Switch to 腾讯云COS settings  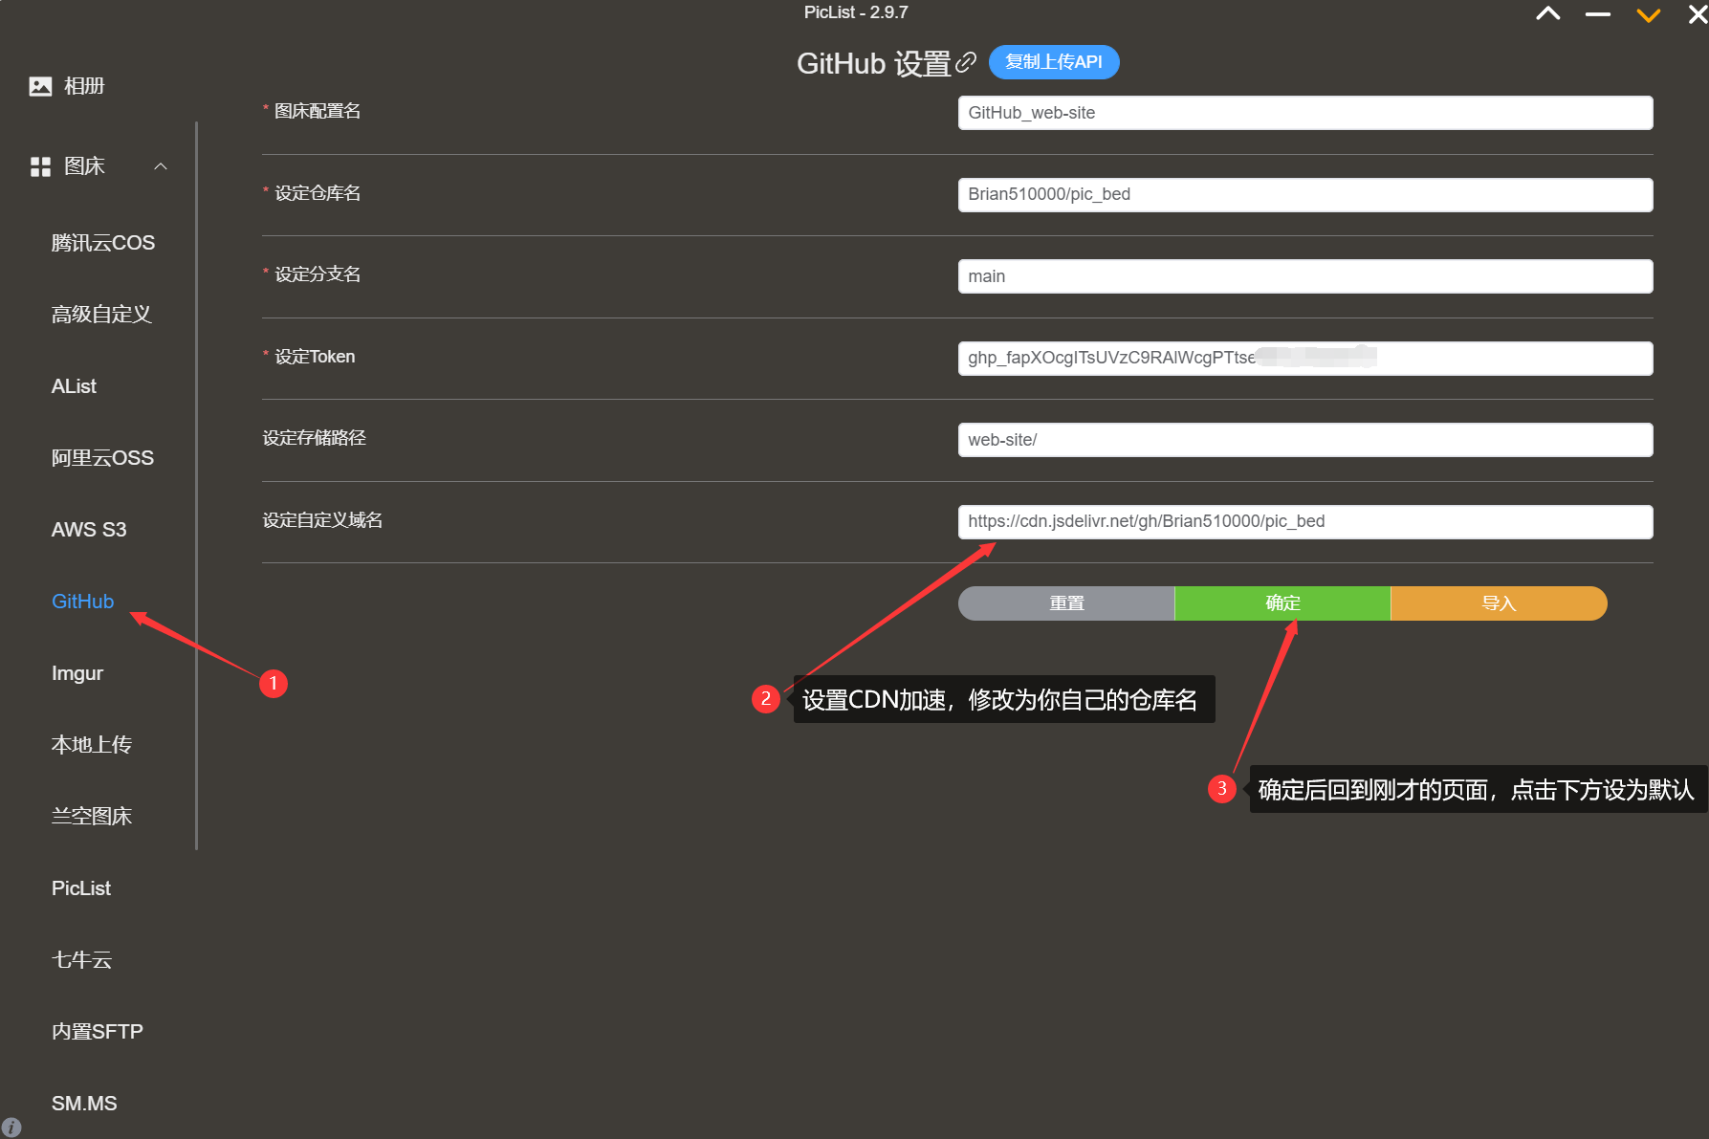point(102,242)
